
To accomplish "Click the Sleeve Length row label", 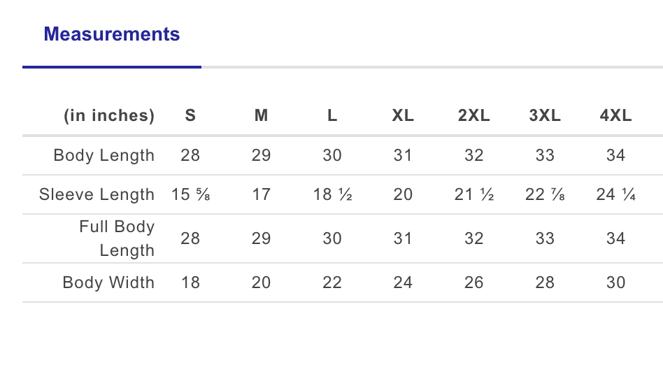I will [x=97, y=194].
